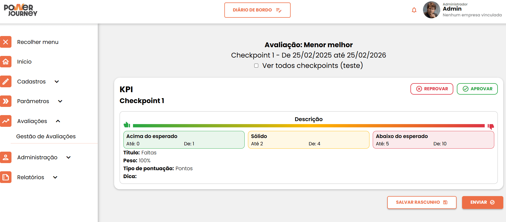Go to the Início menu item
506x222 pixels.
coord(24,62)
